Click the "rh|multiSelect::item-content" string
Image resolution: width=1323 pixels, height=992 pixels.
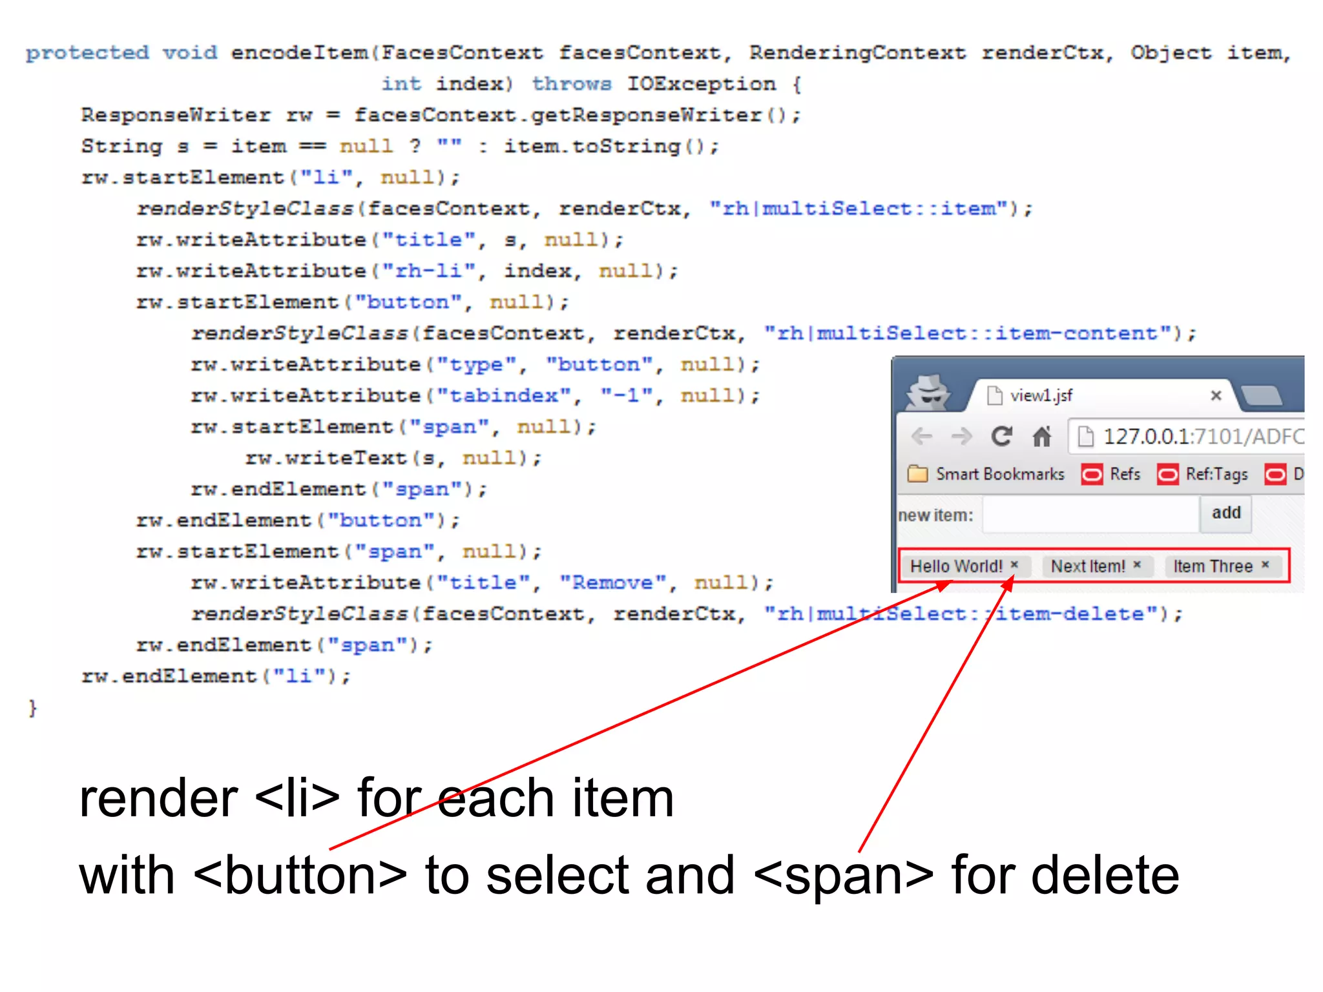(x=968, y=333)
